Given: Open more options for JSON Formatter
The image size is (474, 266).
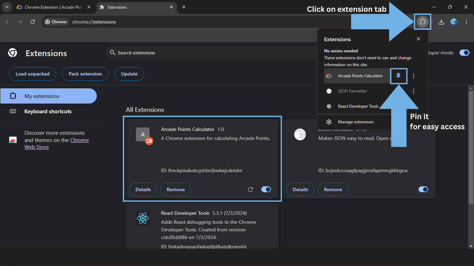Looking at the screenshot, I should click(413, 91).
